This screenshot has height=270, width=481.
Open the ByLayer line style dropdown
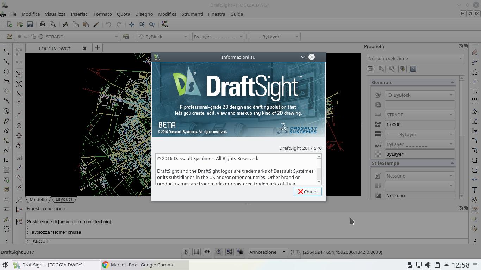pyautogui.click(x=218, y=37)
